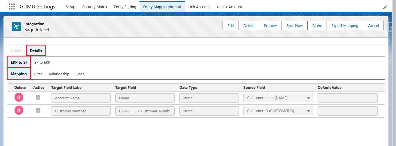Open the Header tab

(x=17, y=51)
